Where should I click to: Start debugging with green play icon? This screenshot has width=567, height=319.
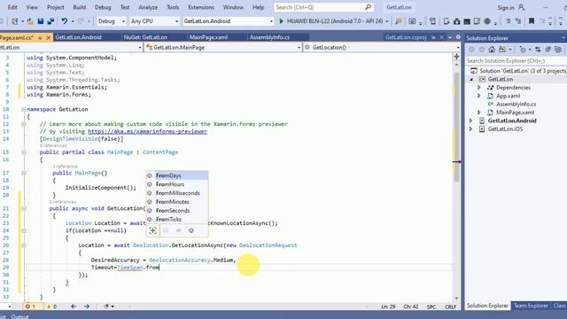click(x=282, y=21)
